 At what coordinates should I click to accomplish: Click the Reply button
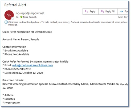(91, 11)
